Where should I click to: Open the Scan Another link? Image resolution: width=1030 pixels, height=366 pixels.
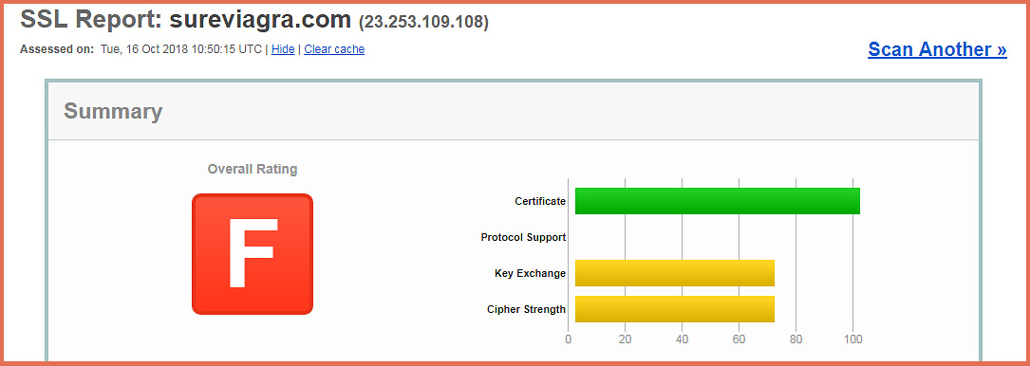pos(937,49)
